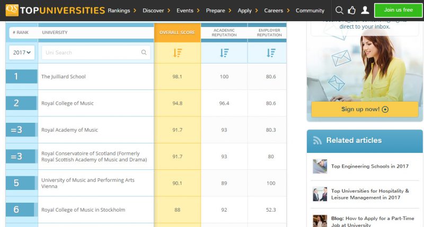Focus the Uni Search input field
This screenshot has height=227, width=424.
click(x=96, y=52)
